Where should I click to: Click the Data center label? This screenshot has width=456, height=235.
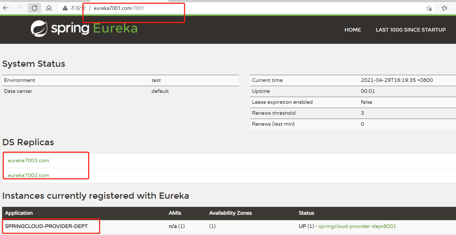tap(18, 91)
